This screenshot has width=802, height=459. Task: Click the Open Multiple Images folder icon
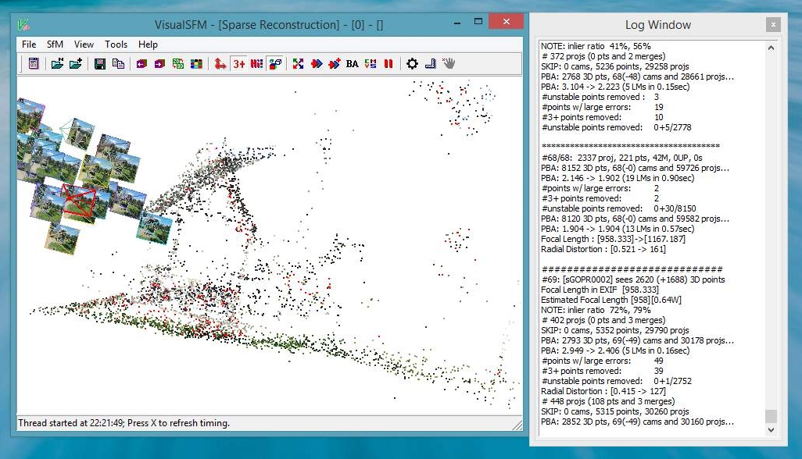point(57,64)
